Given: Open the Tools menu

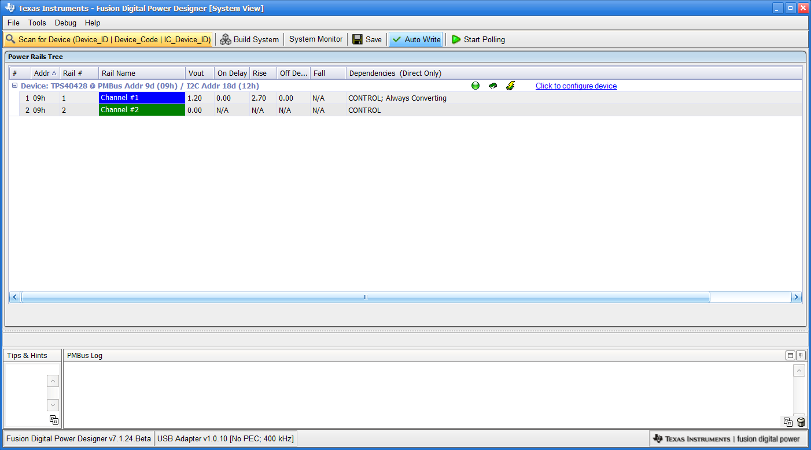Looking at the screenshot, I should click(x=36, y=23).
